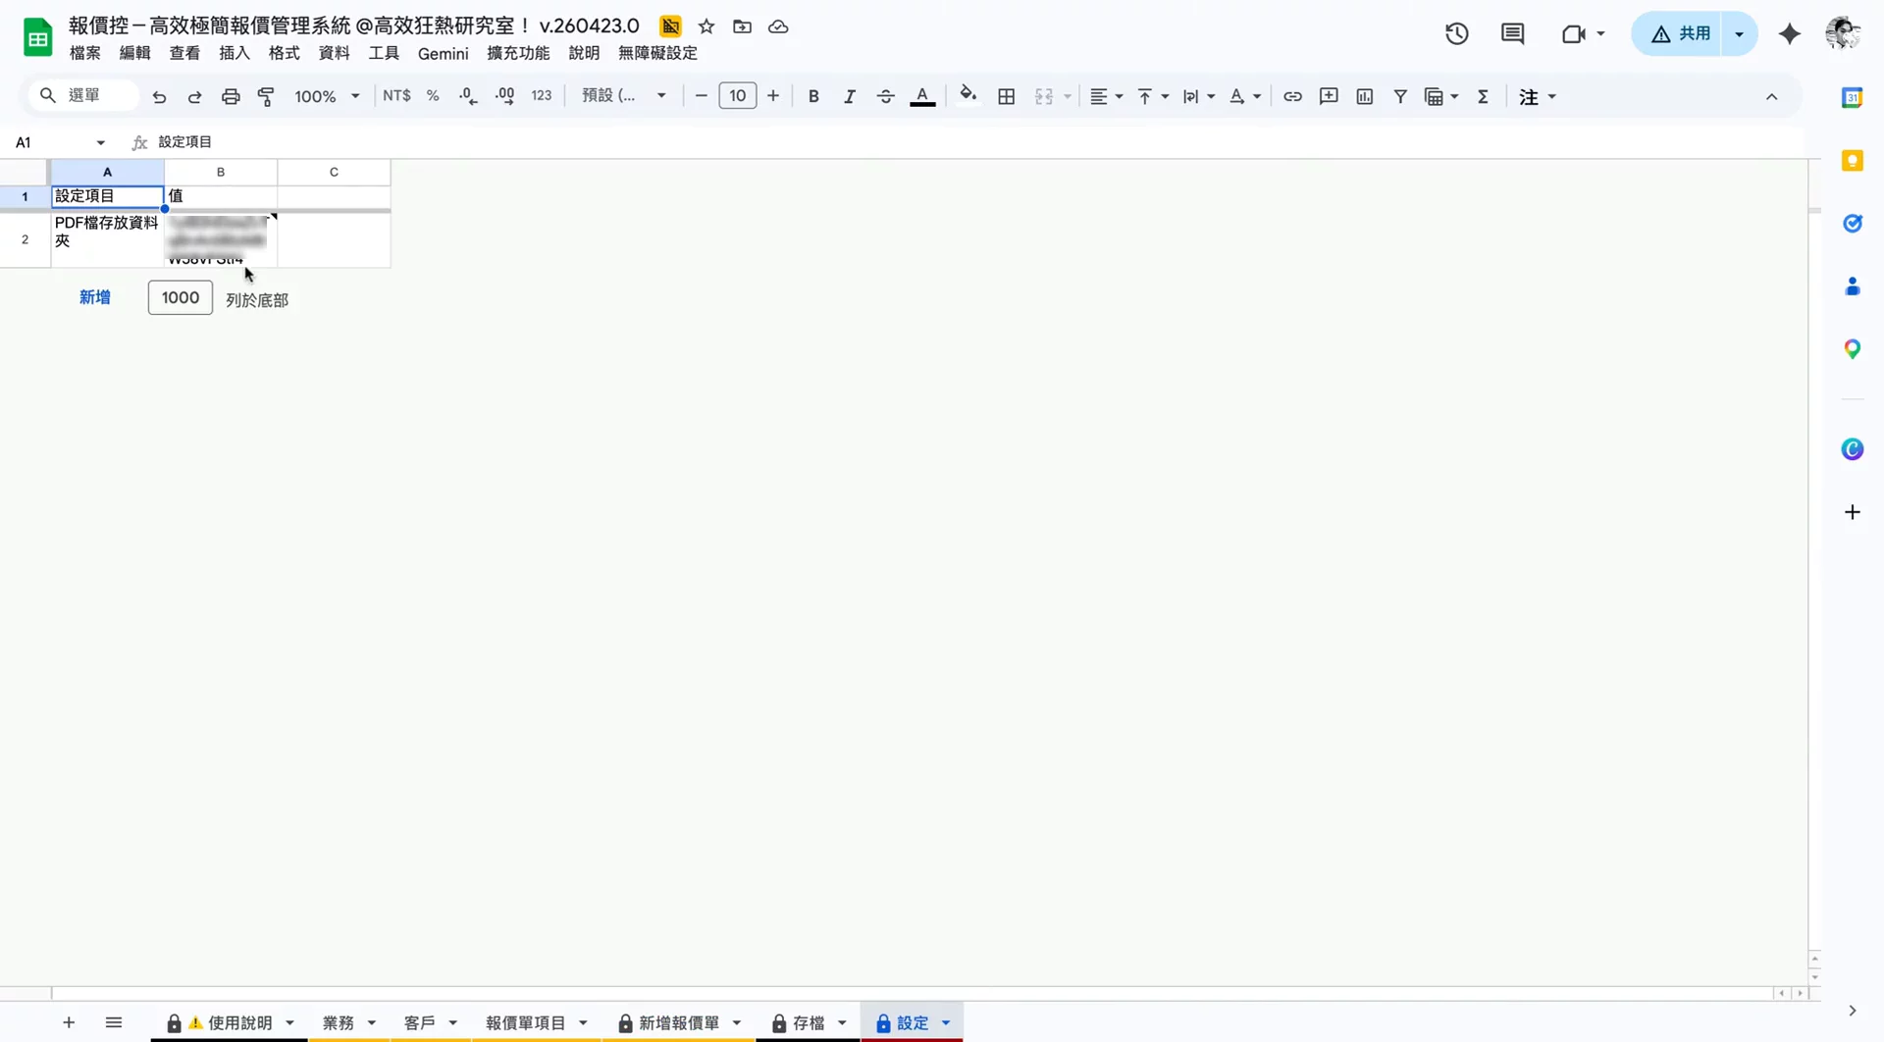Insert a chart

coord(1365,96)
